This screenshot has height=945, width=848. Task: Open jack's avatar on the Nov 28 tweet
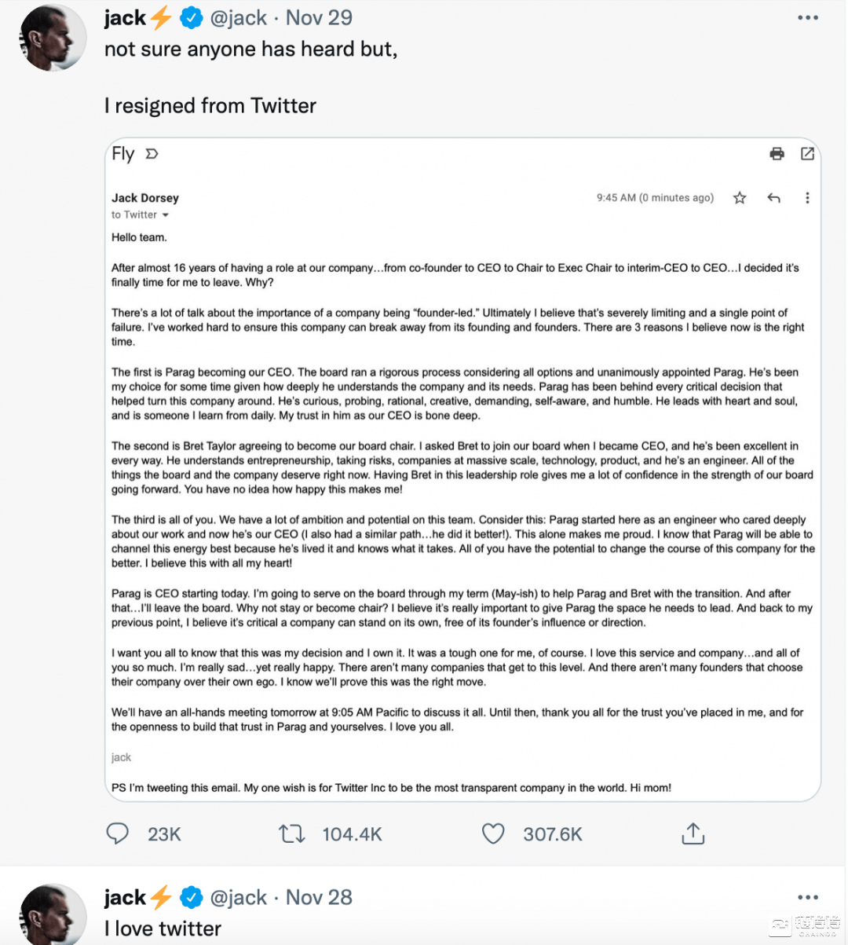53,914
